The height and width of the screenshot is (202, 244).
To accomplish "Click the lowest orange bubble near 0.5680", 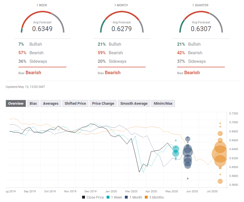I will (220, 181).
